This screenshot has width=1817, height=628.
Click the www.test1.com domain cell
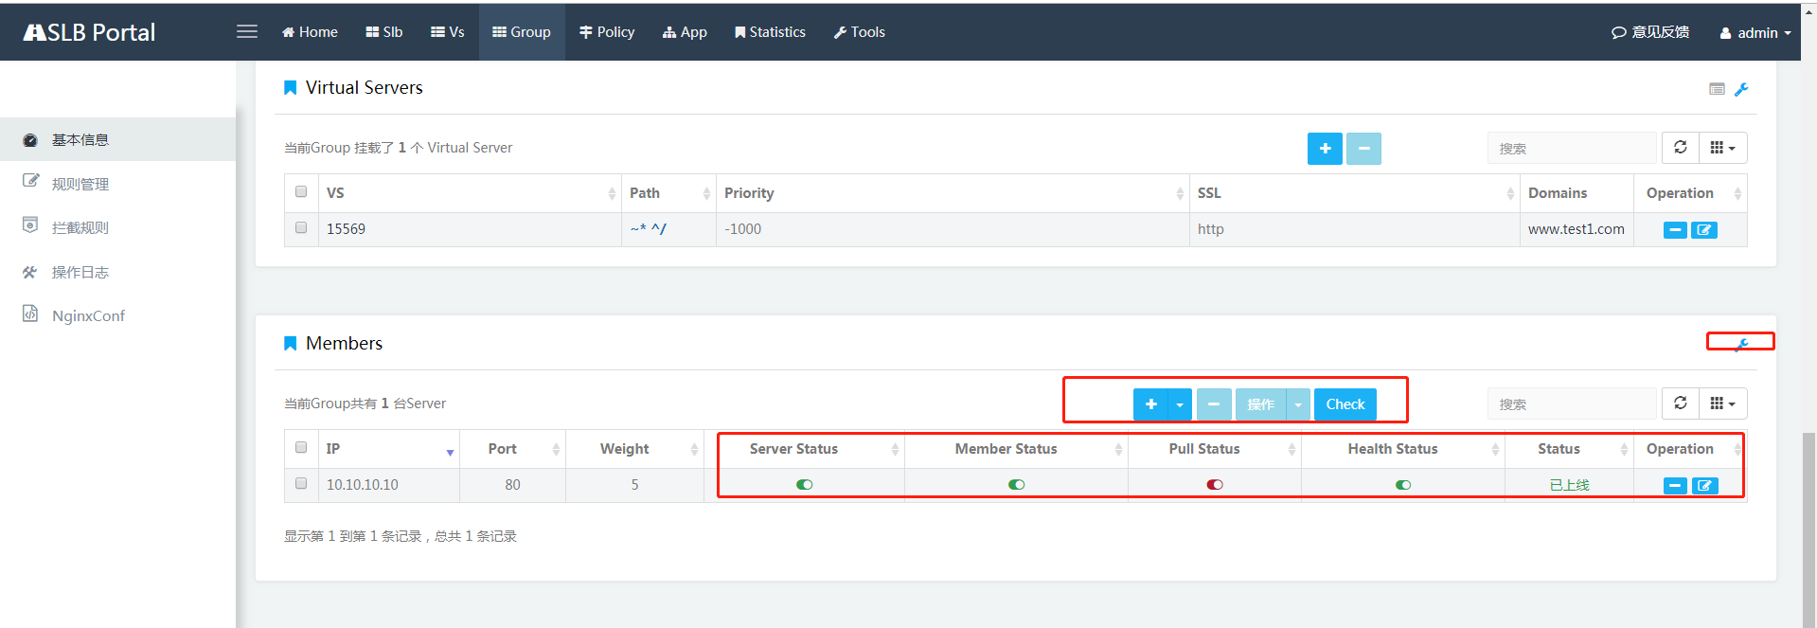click(1576, 229)
